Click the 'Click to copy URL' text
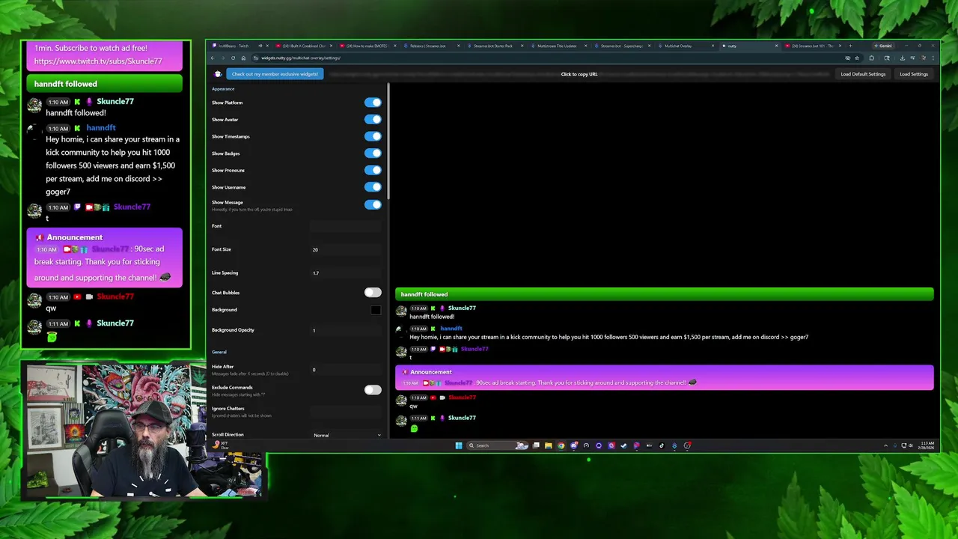Screen dimensions: 958x539 pos(579,74)
